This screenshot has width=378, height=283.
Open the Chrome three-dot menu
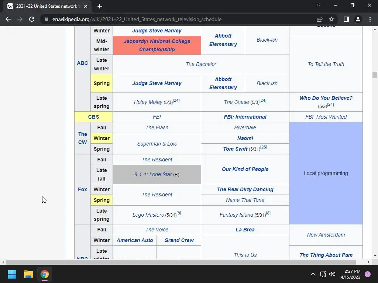[370, 19]
